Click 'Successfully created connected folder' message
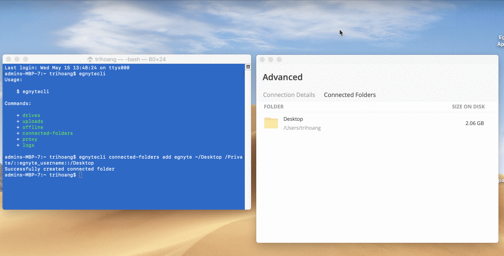The width and height of the screenshot is (504, 256). [x=59, y=169]
